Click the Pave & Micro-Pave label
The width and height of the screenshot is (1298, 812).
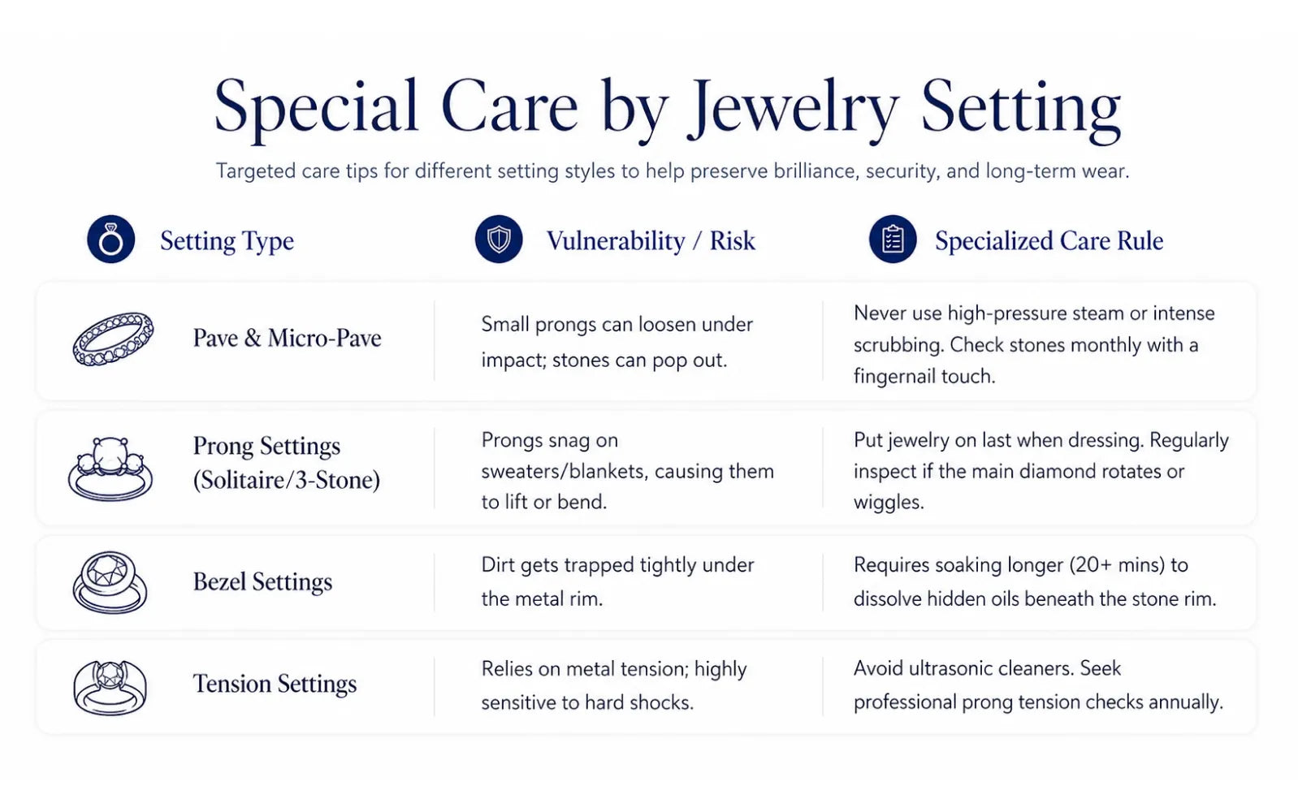(x=287, y=338)
